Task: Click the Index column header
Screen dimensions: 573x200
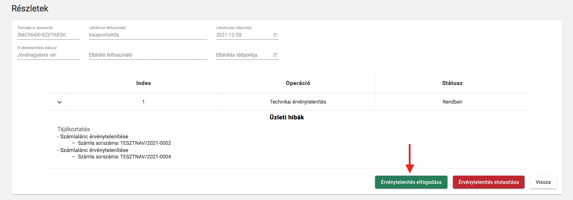Action: [143, 83]
